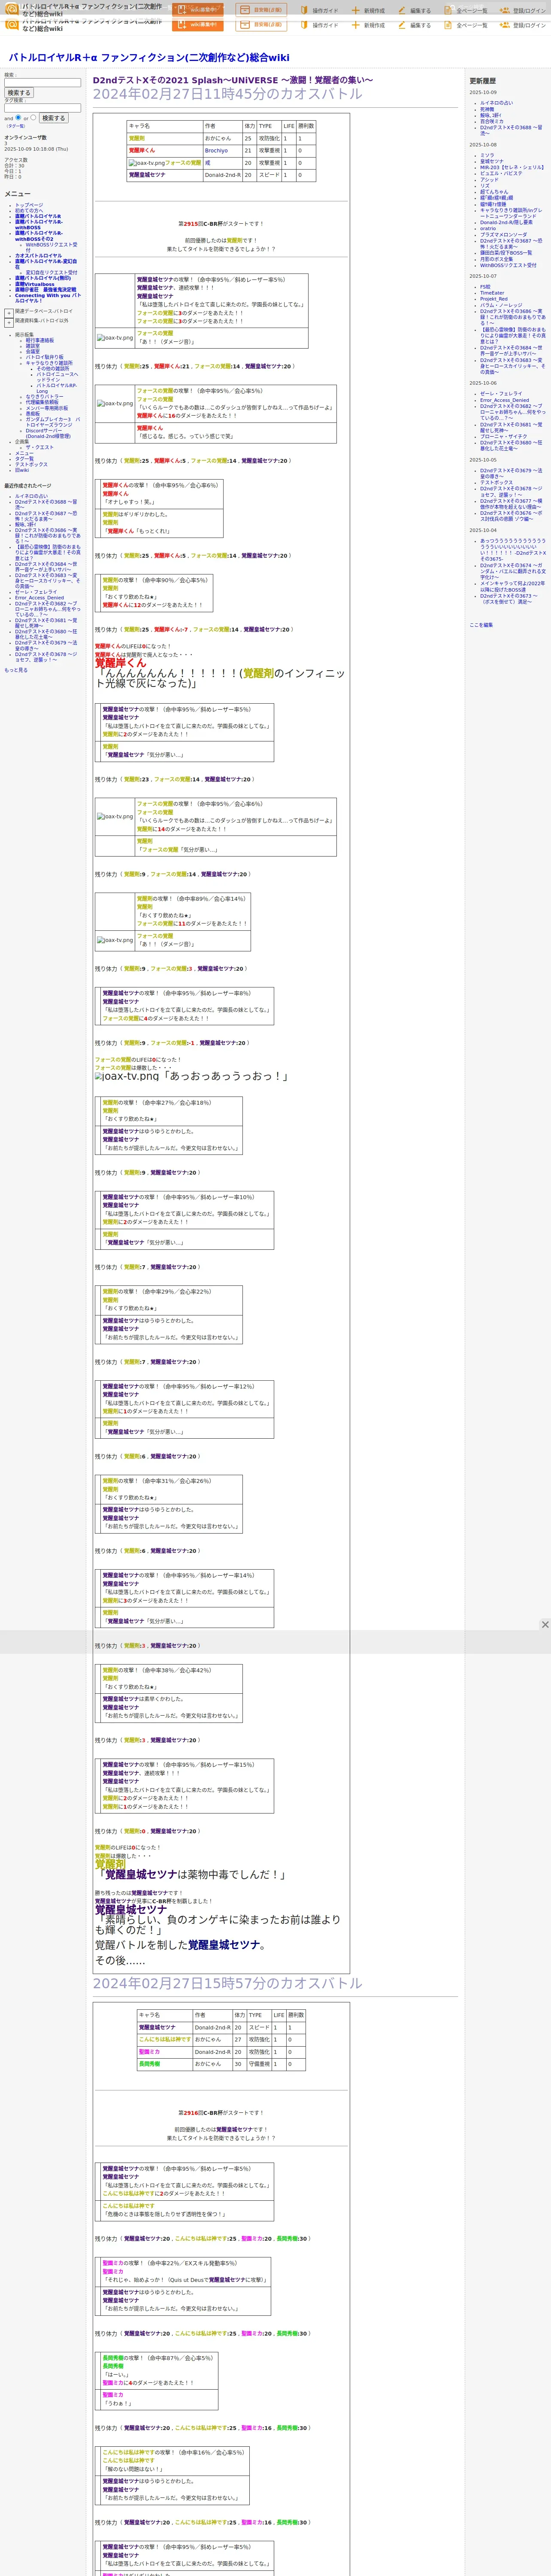This screenshot has height=2576, width=551.
Task: Click the 2024年02月27日15時57分のカオスバトル heading
Action: [x=227, y=1983]
